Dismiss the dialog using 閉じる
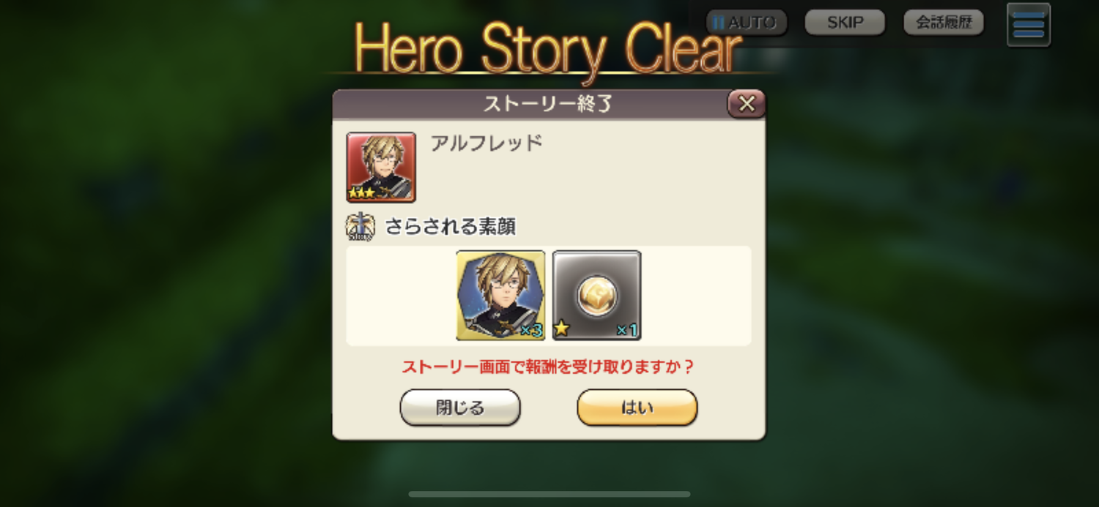1099x507 pixels. tap(460, 408)
